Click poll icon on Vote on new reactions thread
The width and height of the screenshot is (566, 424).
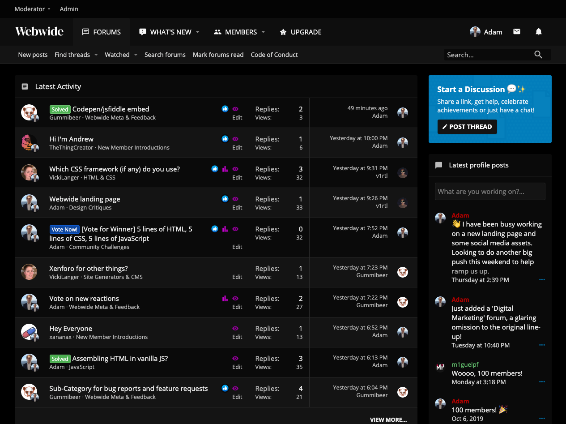225,298
